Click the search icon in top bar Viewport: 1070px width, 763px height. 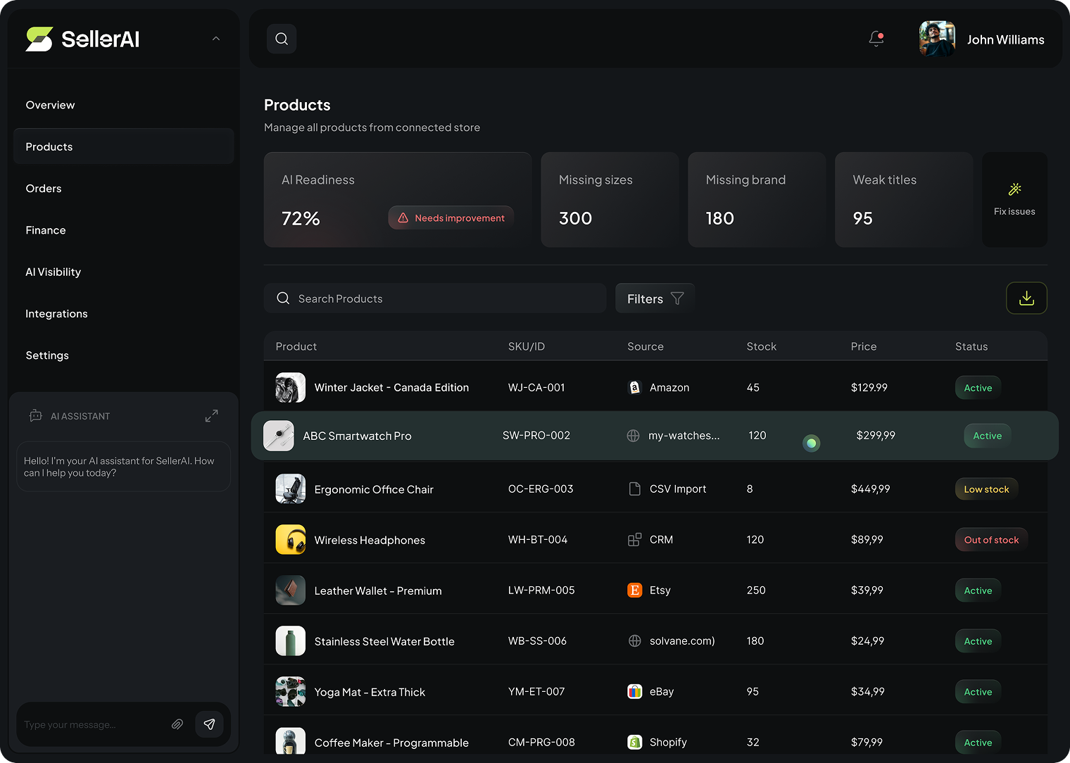point(282,39)
